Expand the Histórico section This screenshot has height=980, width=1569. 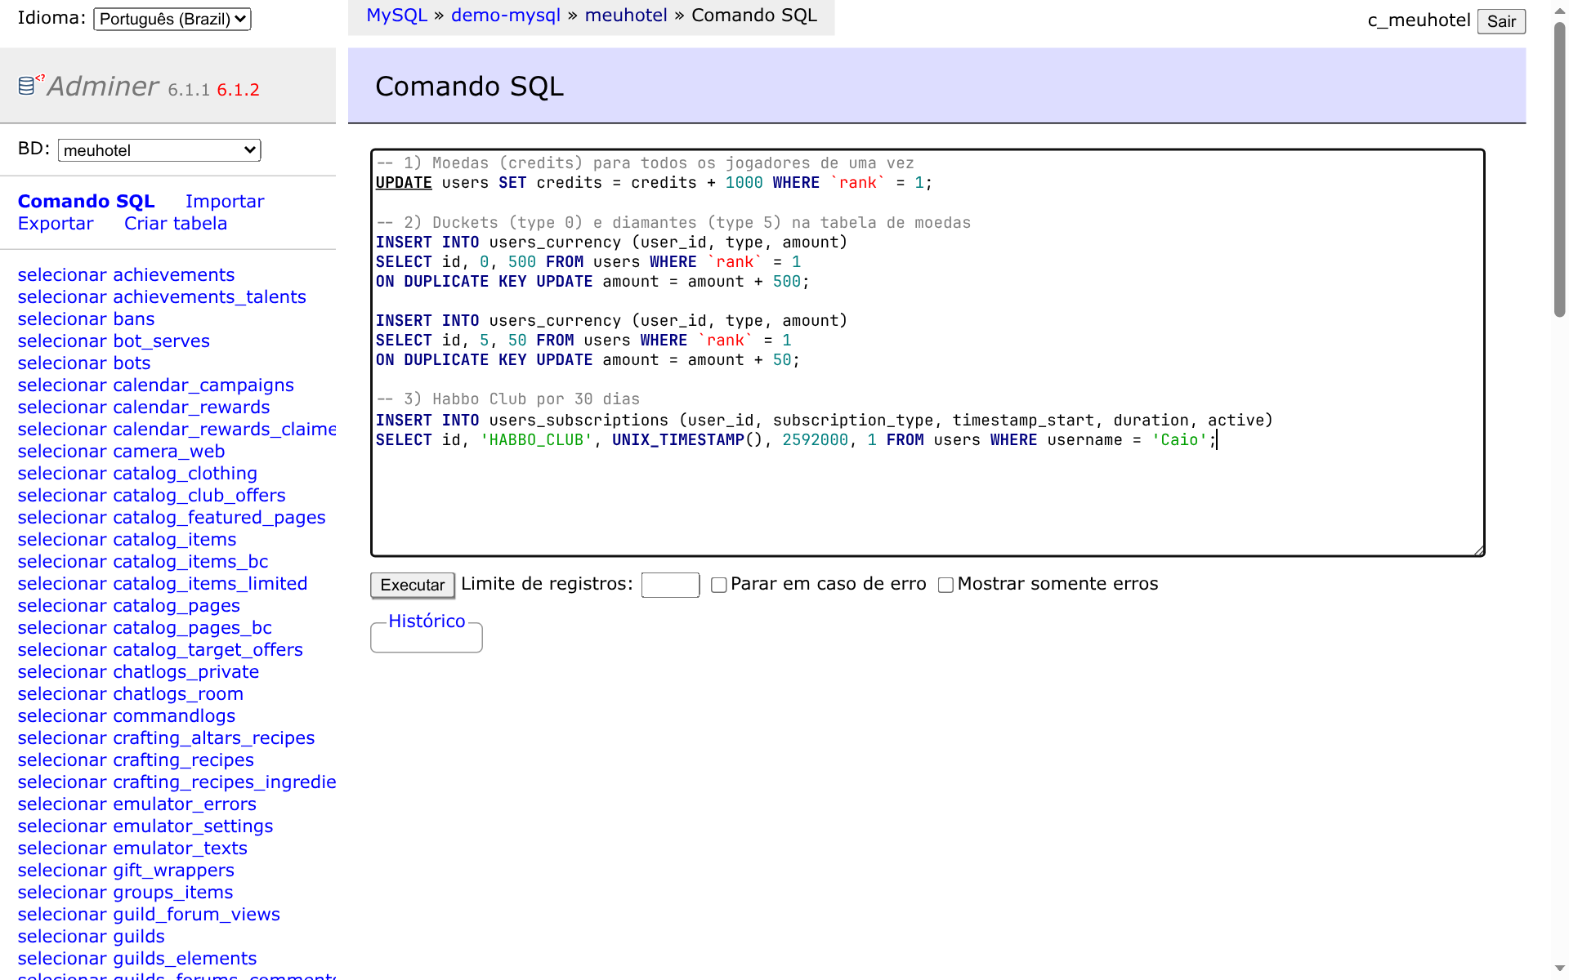click(x=427, y=621)
